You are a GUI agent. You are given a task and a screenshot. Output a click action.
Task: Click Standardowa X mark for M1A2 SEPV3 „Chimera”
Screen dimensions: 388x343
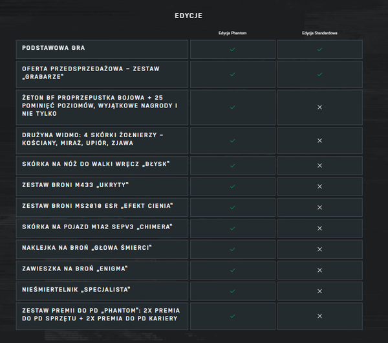[319, 228]
